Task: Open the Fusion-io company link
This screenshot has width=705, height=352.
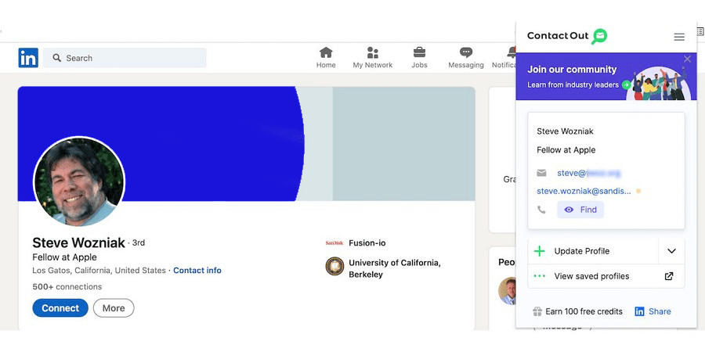Action: (367, 243)
